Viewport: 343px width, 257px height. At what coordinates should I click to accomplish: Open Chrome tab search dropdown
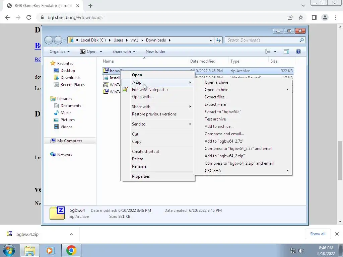tap(303, 6)
